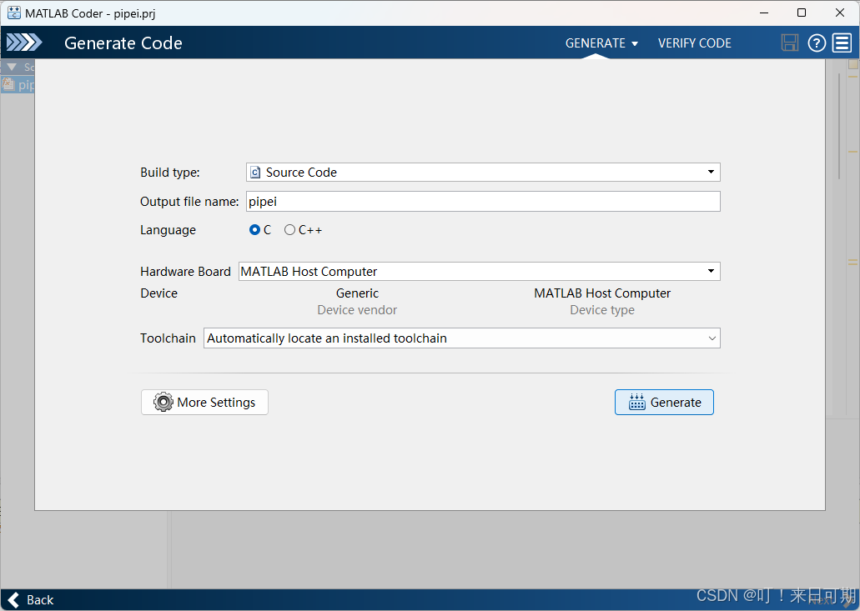Screen dimensions: 860x611
Task: Click the save project floppy disk icon
Action: coord(789,43)
